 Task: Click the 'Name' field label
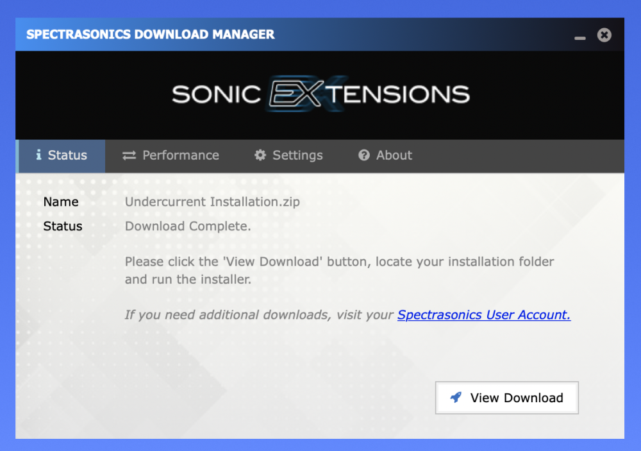click(61, 201)
